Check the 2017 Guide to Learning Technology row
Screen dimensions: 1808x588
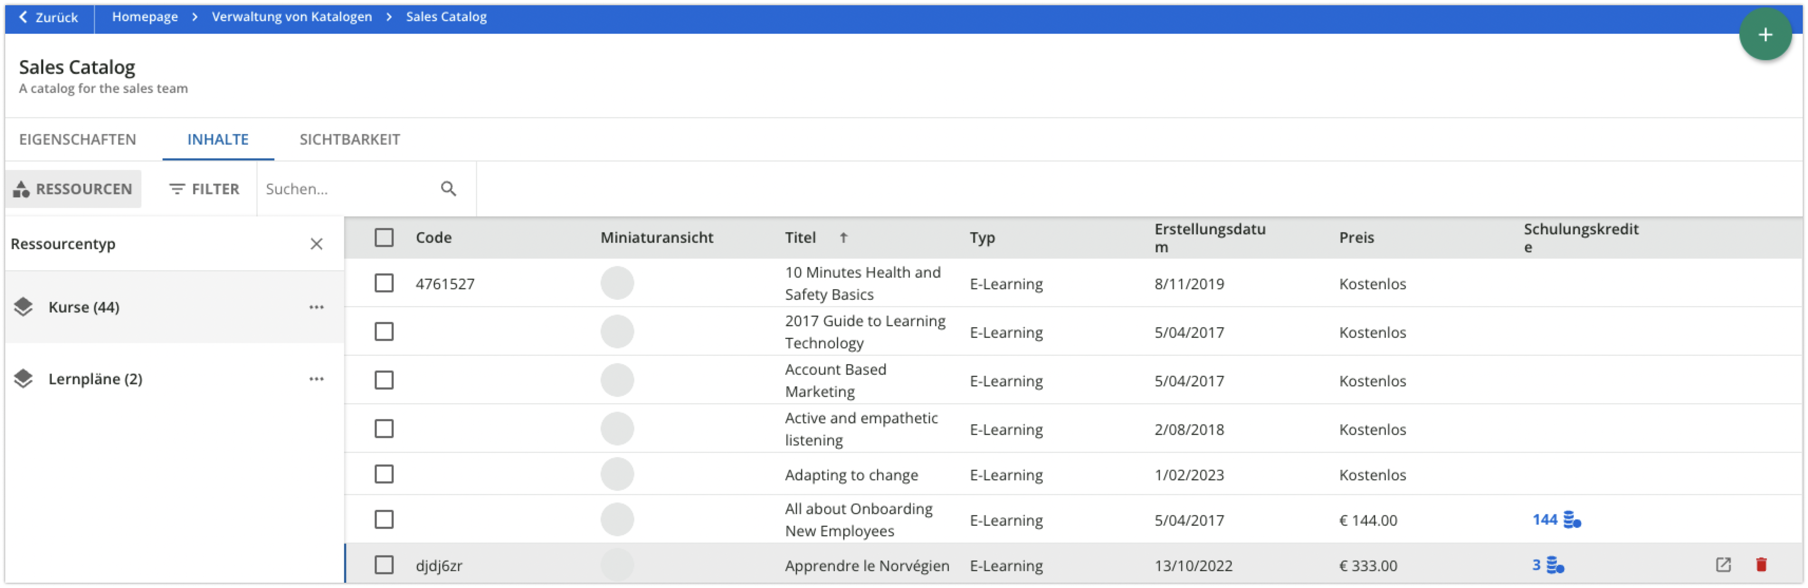[384, 332]
